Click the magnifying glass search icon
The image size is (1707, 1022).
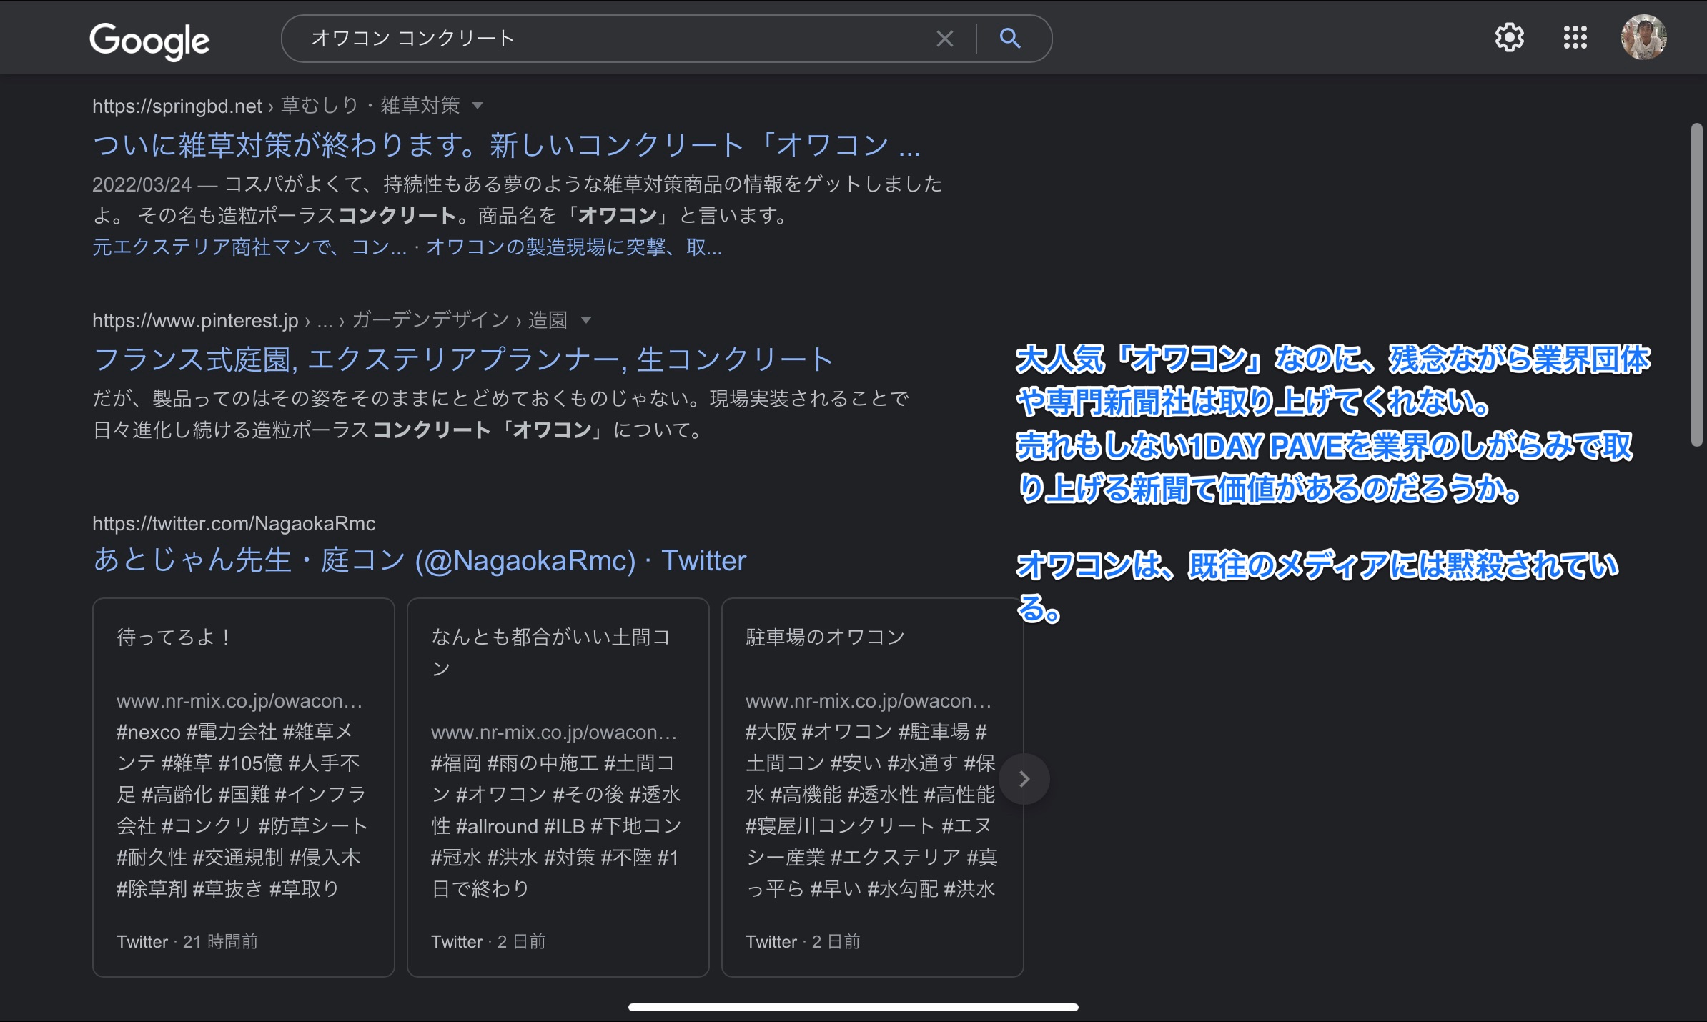pos(1009,38)
